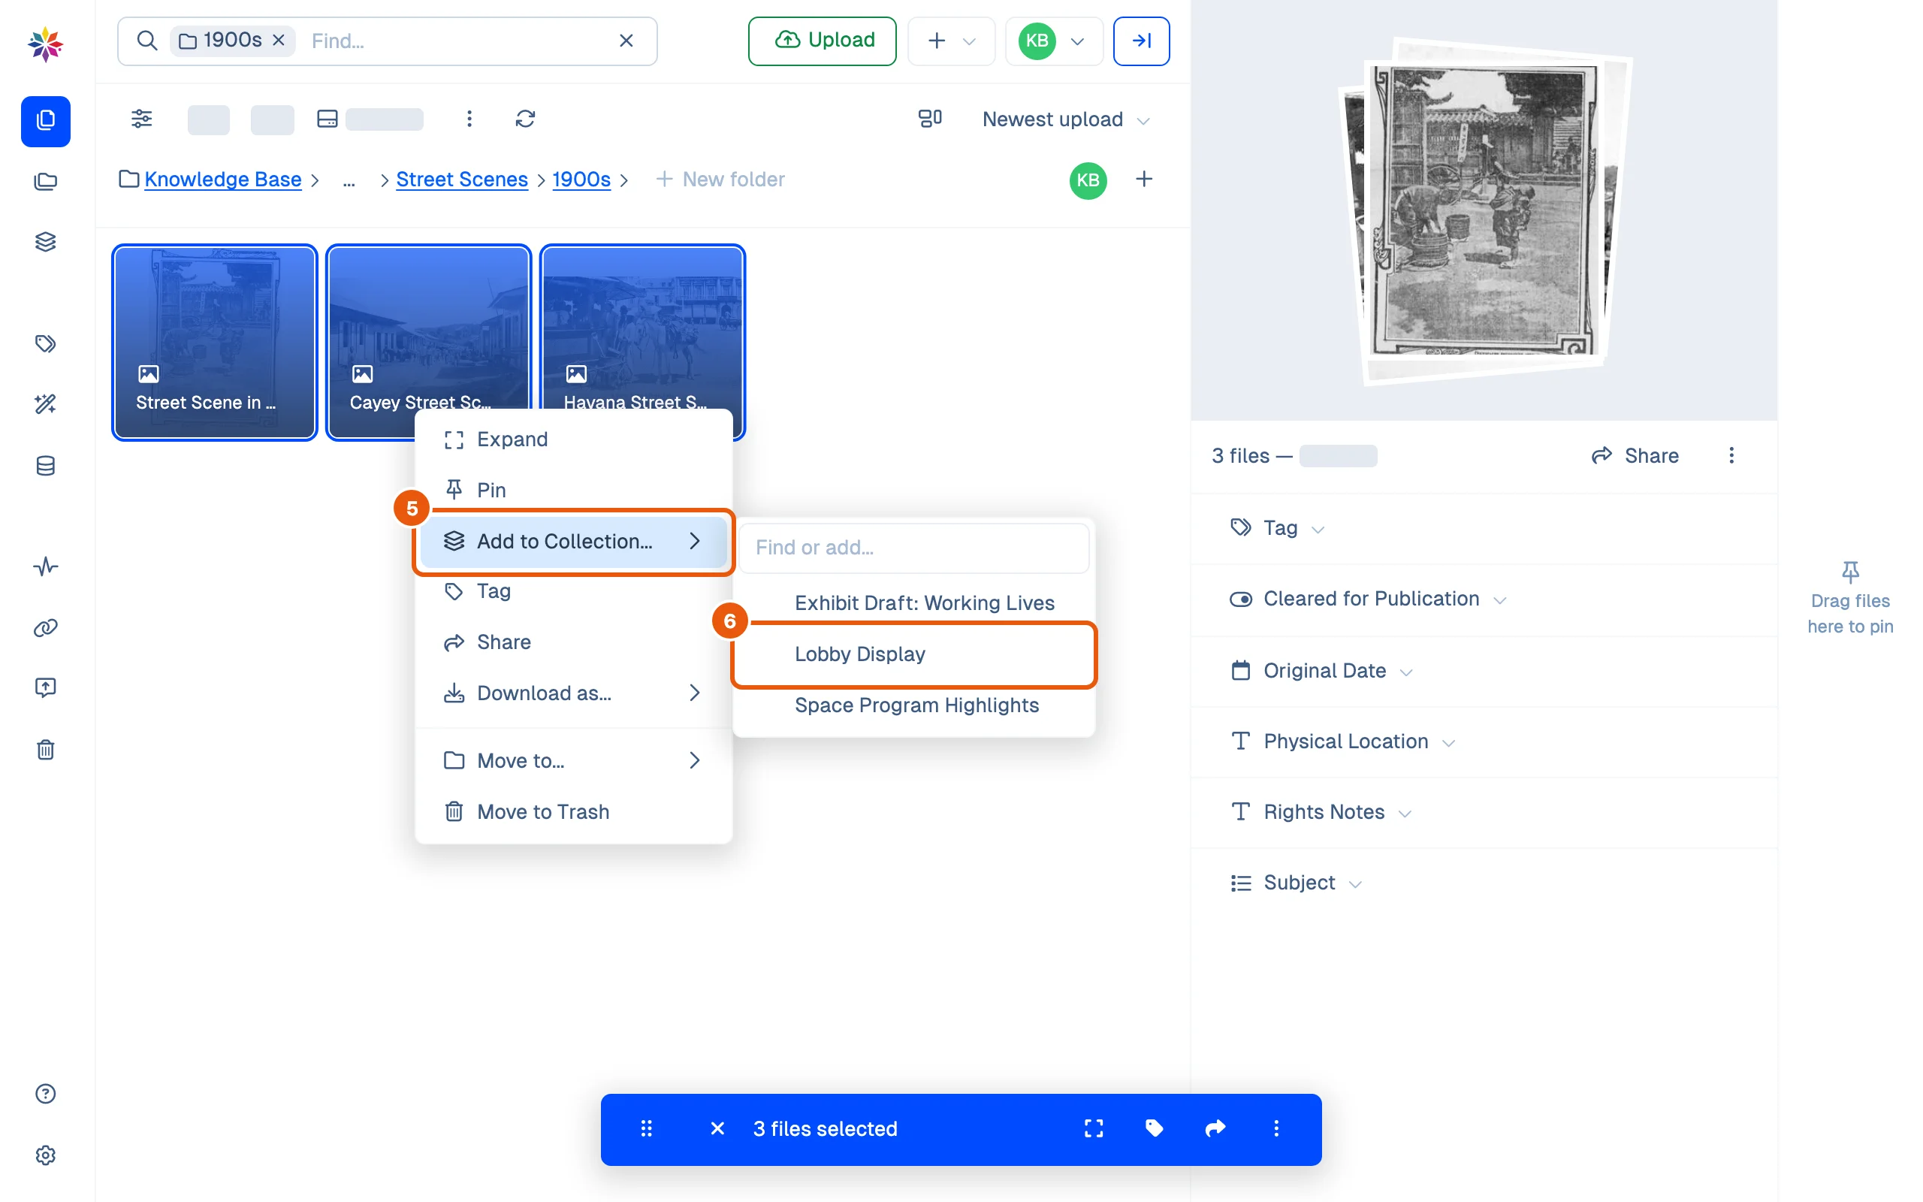
Task: Open the Street Scenes breadcrumb link
Action: click(462, 180)
